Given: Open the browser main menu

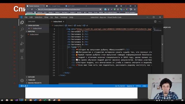Looking at the screenshot, I should 121,6.
